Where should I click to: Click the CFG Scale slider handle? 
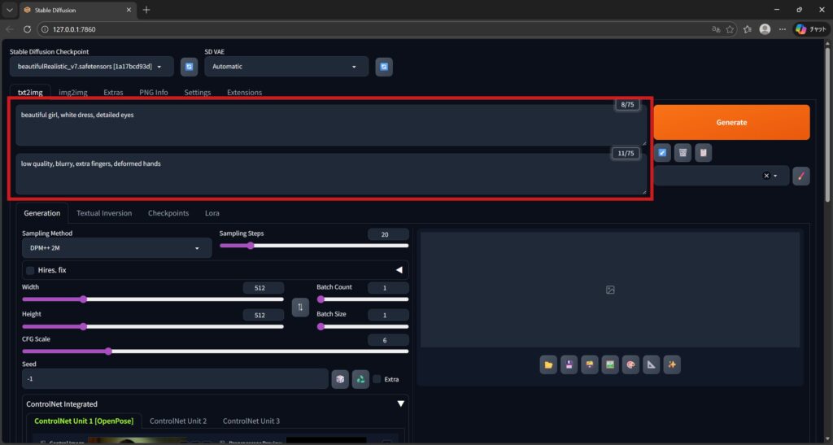tap(108, 351)
